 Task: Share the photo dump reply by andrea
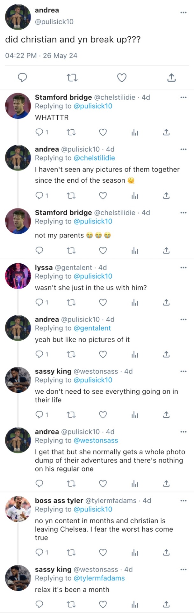tap(166, 484)
